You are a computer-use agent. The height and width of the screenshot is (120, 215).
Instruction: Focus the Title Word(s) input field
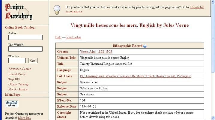(25, 49)
